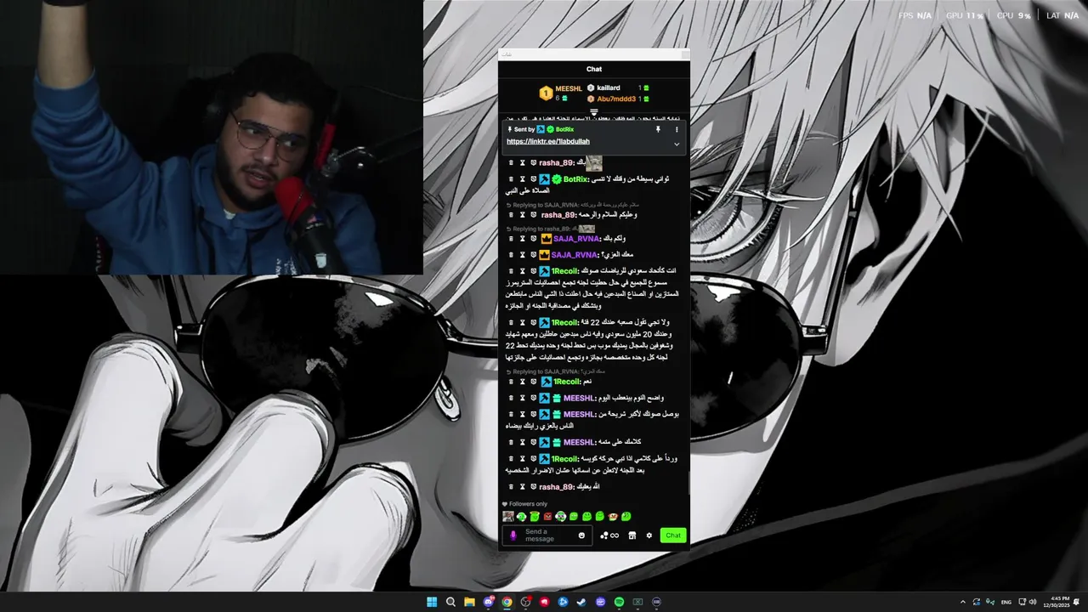This screenshot has height=612, width=1088.
Task: Unpin the pinned BotRix message
Action: (657, 129)
